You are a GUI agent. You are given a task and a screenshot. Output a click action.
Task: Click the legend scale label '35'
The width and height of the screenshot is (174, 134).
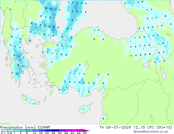[x=66, y=133]
